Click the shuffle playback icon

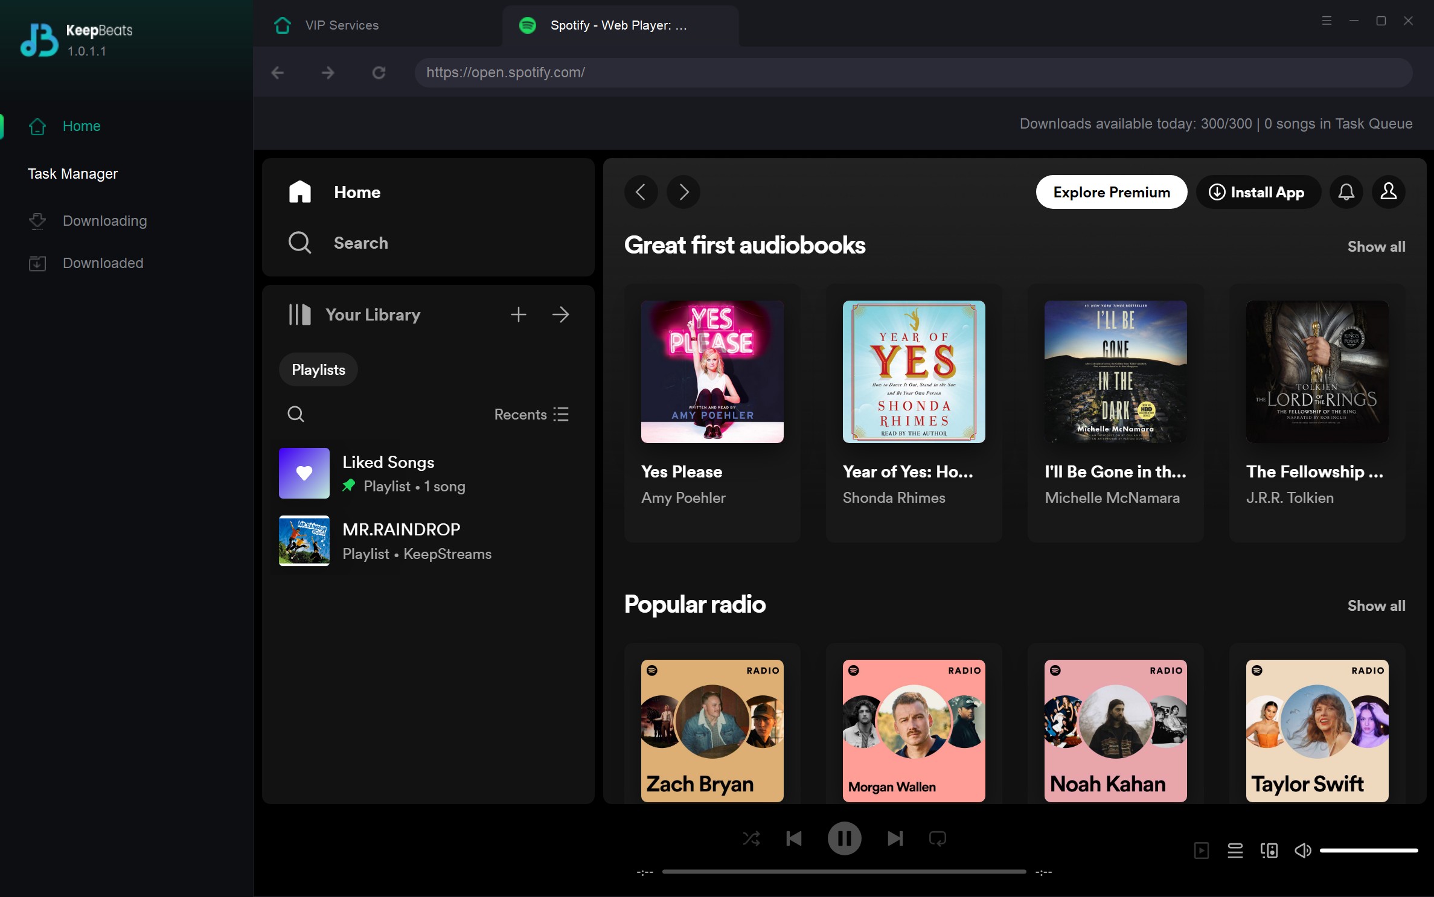(x=751, y=838)
